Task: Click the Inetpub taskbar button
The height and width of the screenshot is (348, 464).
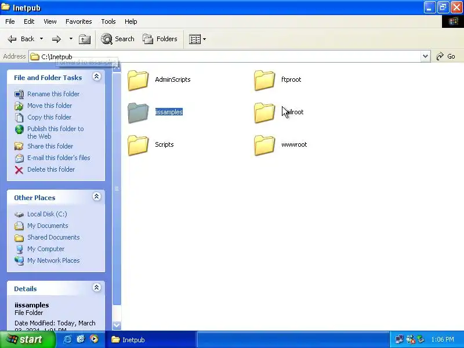Action: pos(151,340)
